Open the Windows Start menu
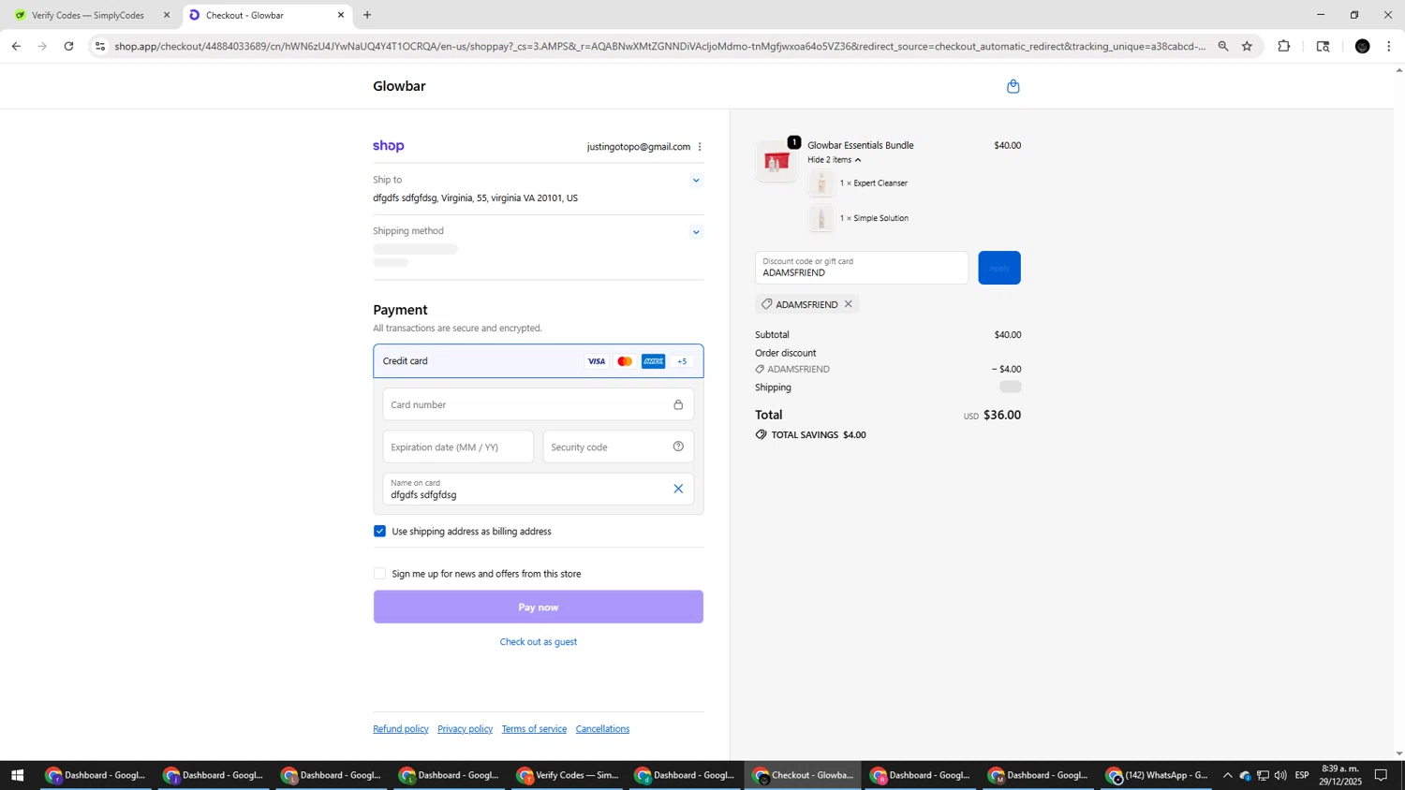Image resolution: width=1405 pixels, height=790 pixels. point(17,775)
